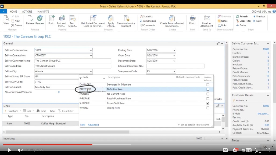Delete the current record
The width and height of the screenshot is (276, 155).
pos(17,25)
